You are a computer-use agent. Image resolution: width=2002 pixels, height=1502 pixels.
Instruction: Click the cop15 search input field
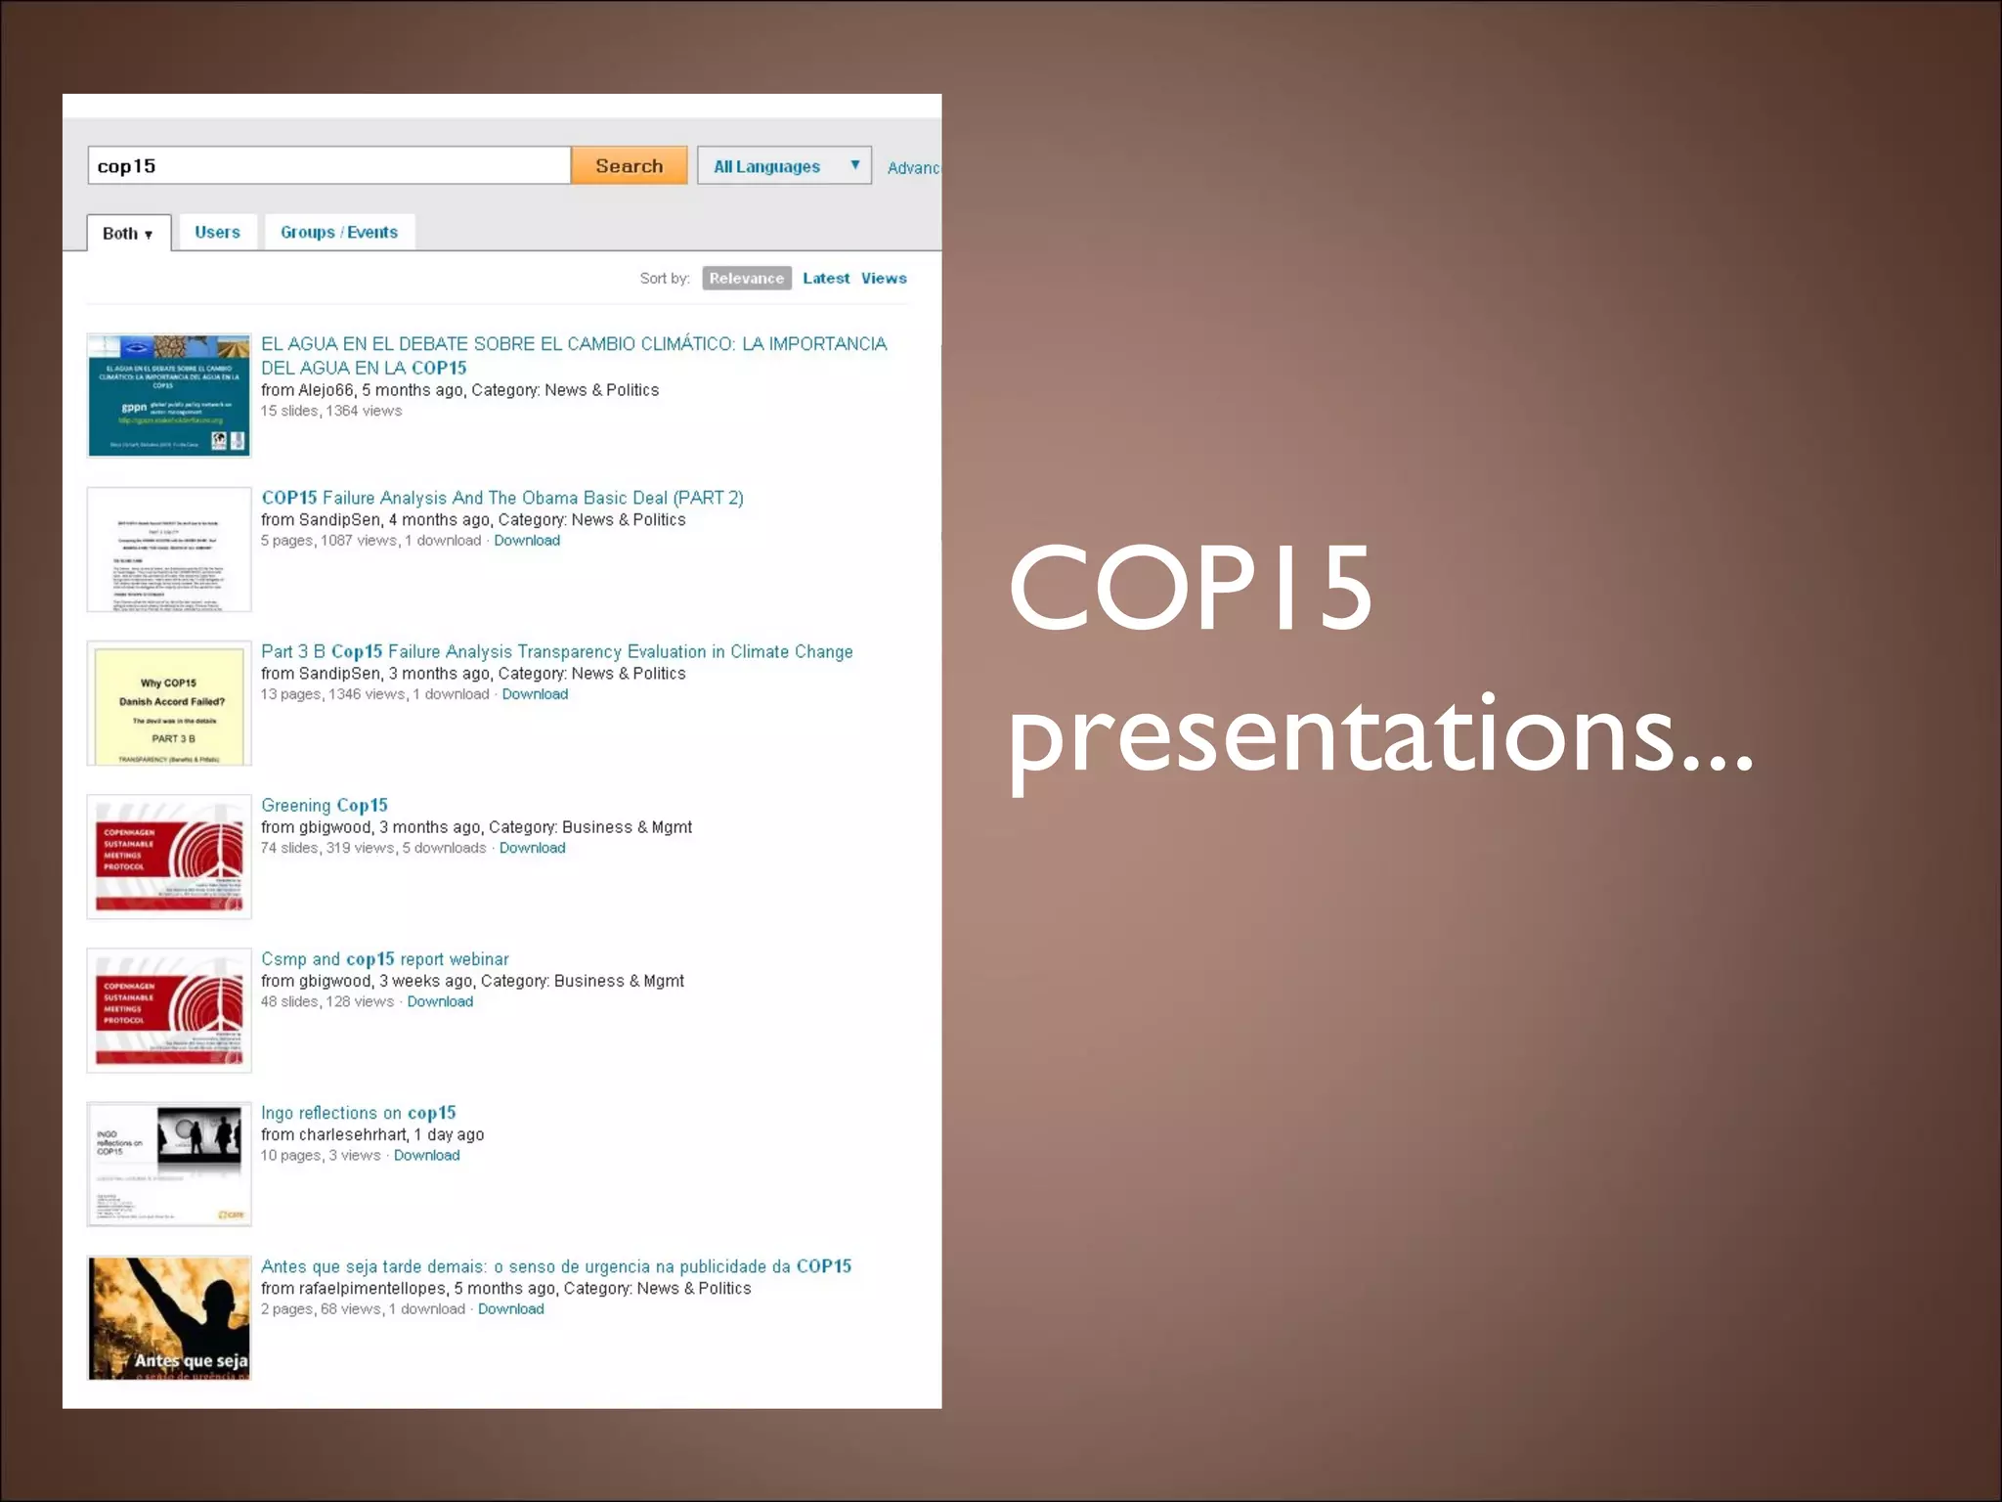pyautogui.click(x=328, y=166)
